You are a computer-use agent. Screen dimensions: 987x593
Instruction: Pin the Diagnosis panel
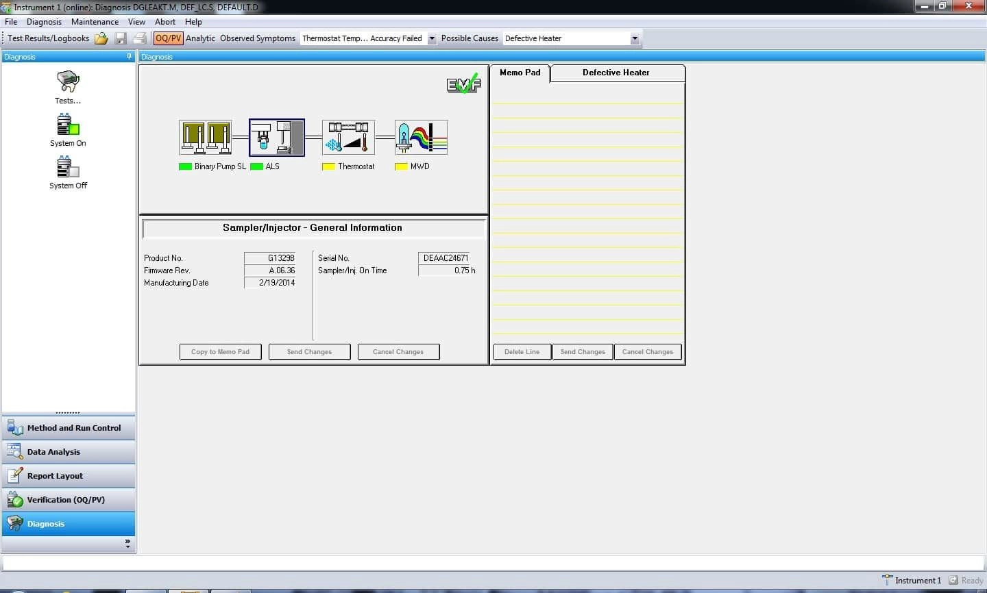pyautogui.click(x=127, y=57)
